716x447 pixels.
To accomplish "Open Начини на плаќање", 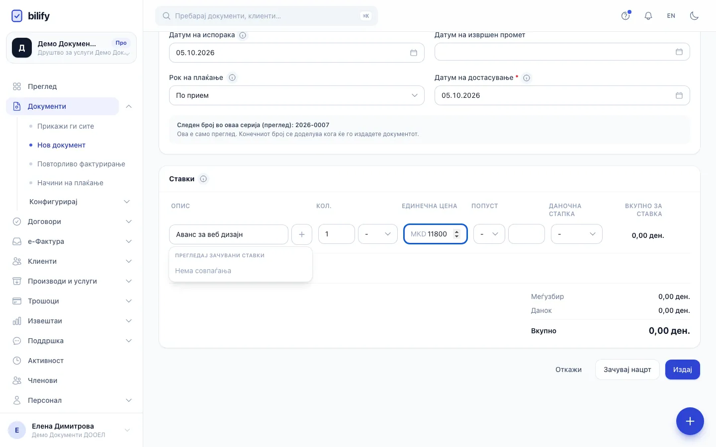I will click(x=70, y=183).
